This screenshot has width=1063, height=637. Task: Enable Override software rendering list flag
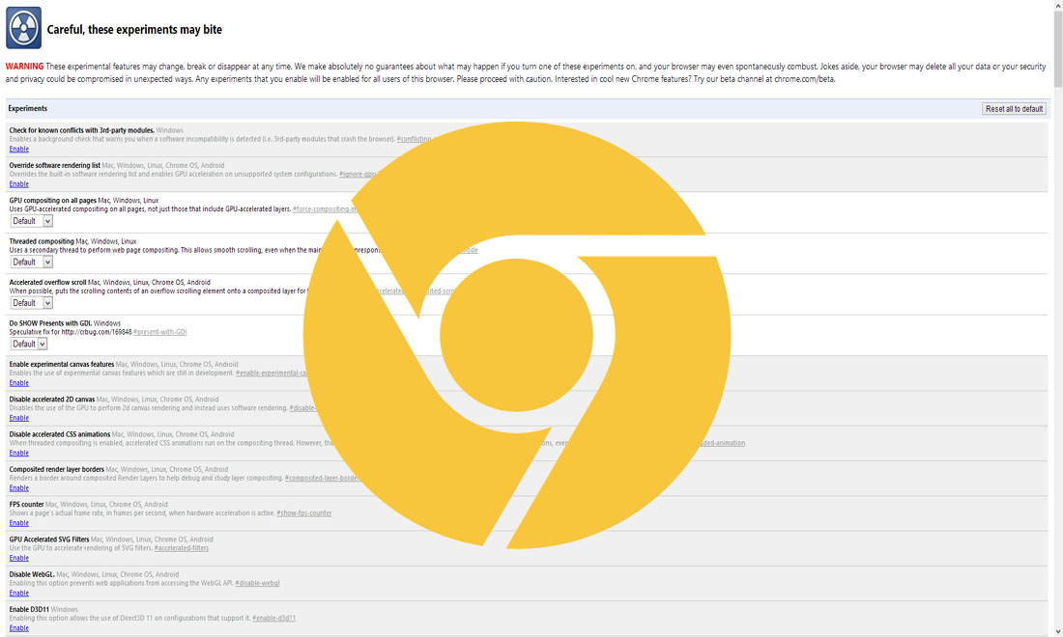coord(19,184)
